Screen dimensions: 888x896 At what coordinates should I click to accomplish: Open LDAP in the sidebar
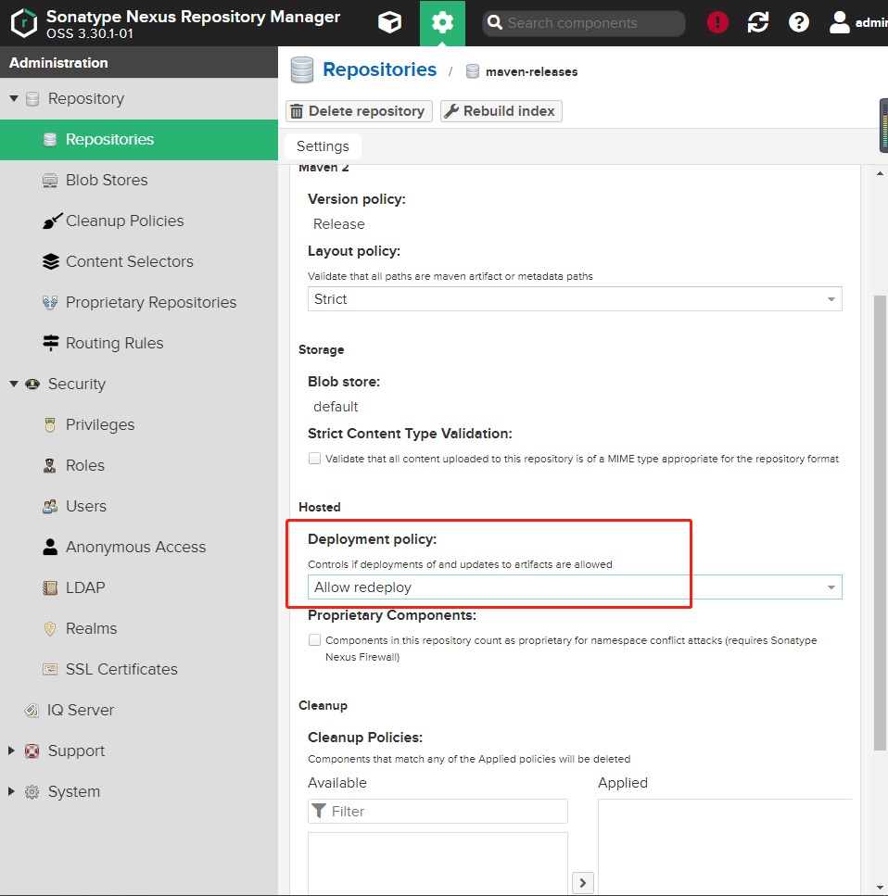click(139, 587)
